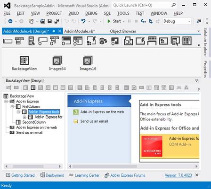Click the Step Into debug icon
211x189 pixels.
tap(143, 21)
